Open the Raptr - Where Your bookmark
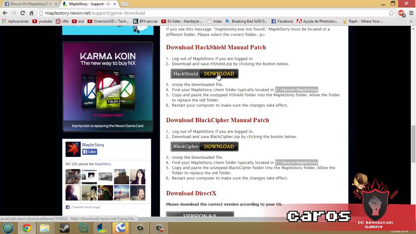This screenshot has width=416, height=234. [363, 21]
